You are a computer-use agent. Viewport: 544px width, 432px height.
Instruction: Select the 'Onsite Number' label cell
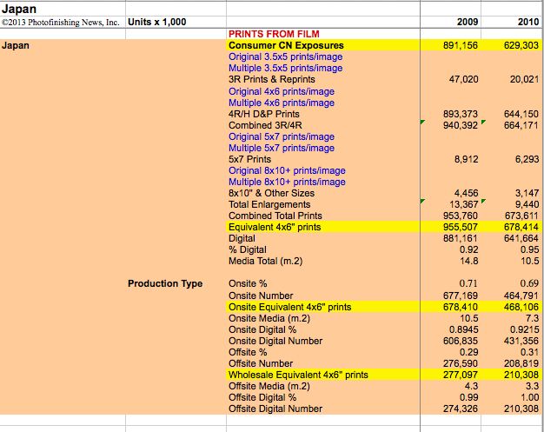261,296
